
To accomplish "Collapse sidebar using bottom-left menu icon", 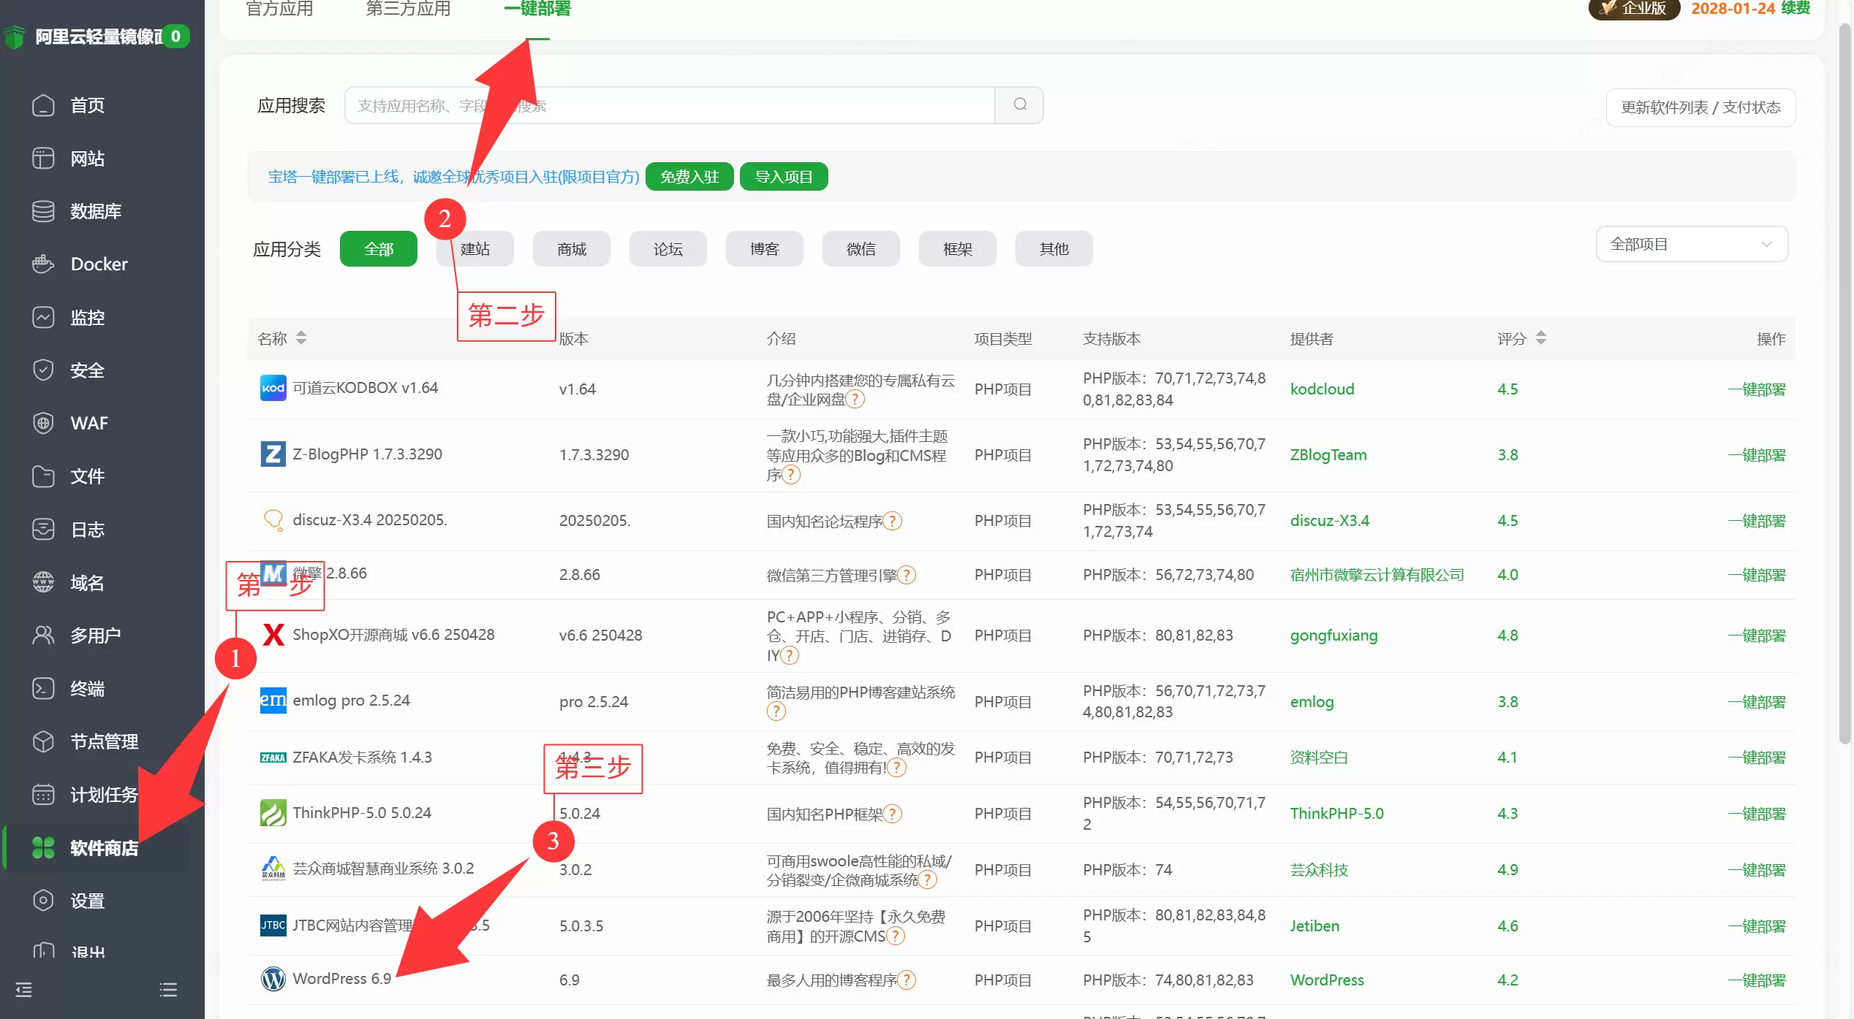I will point(24,990).
